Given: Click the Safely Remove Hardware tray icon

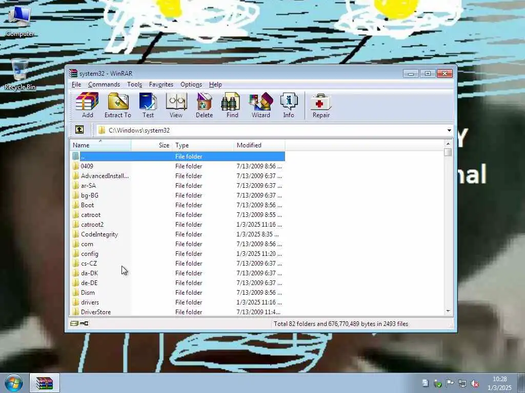Looking at the screenshot, I should 438,384.
